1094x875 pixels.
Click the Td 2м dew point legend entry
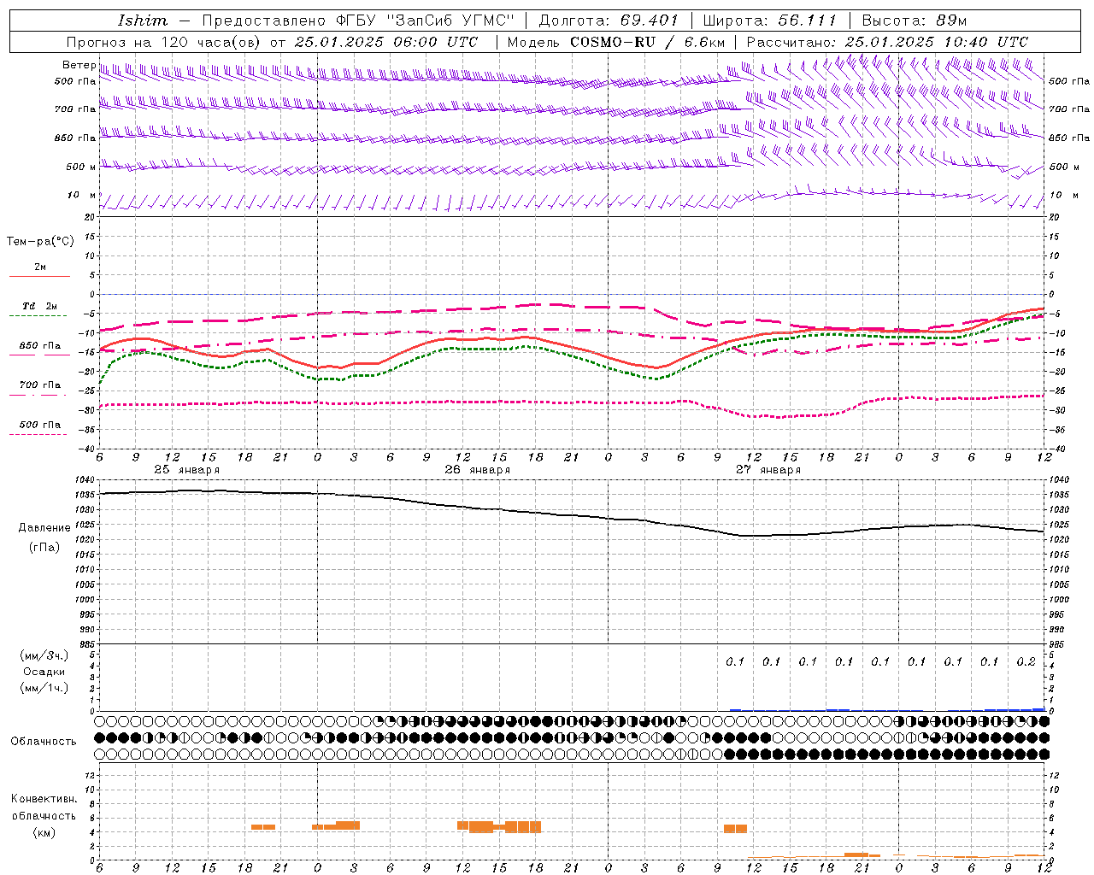point(40,306)
